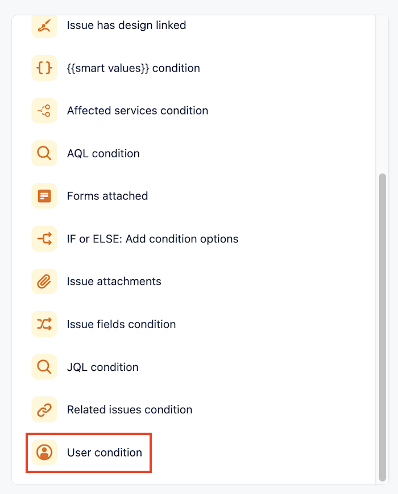Screen dimensions: 398x494
Task: Click the Affected services condition icon
Action: tap(44, 111)
